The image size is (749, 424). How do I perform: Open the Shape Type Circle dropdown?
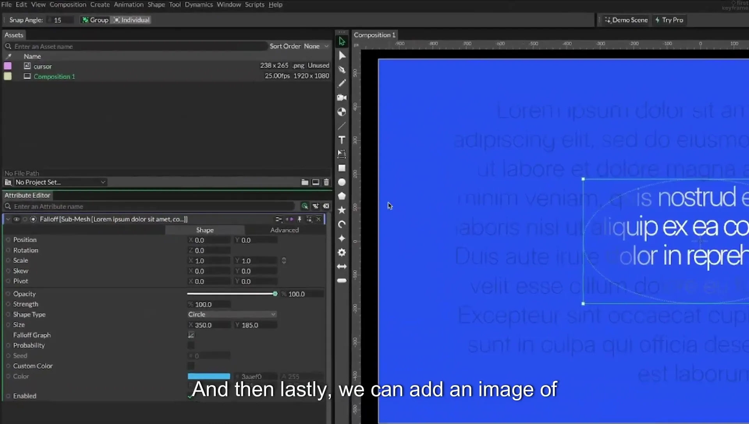(232, 314)
